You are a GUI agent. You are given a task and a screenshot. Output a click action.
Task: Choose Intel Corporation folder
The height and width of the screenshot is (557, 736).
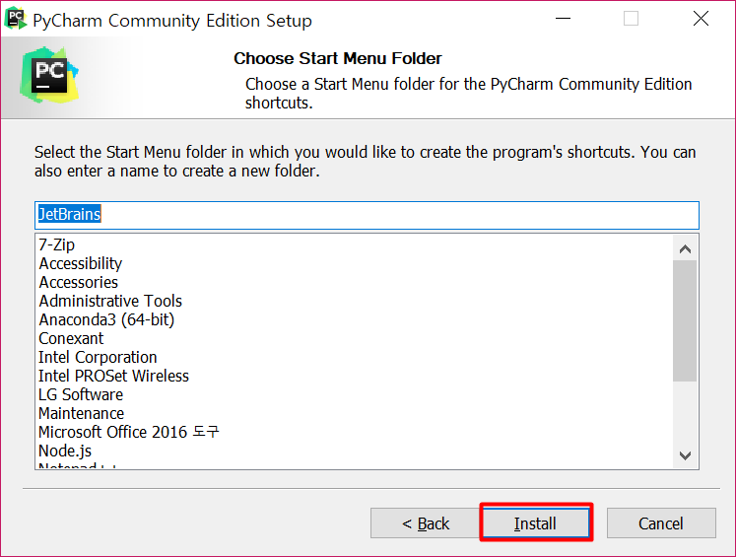(x=98, y=357)
